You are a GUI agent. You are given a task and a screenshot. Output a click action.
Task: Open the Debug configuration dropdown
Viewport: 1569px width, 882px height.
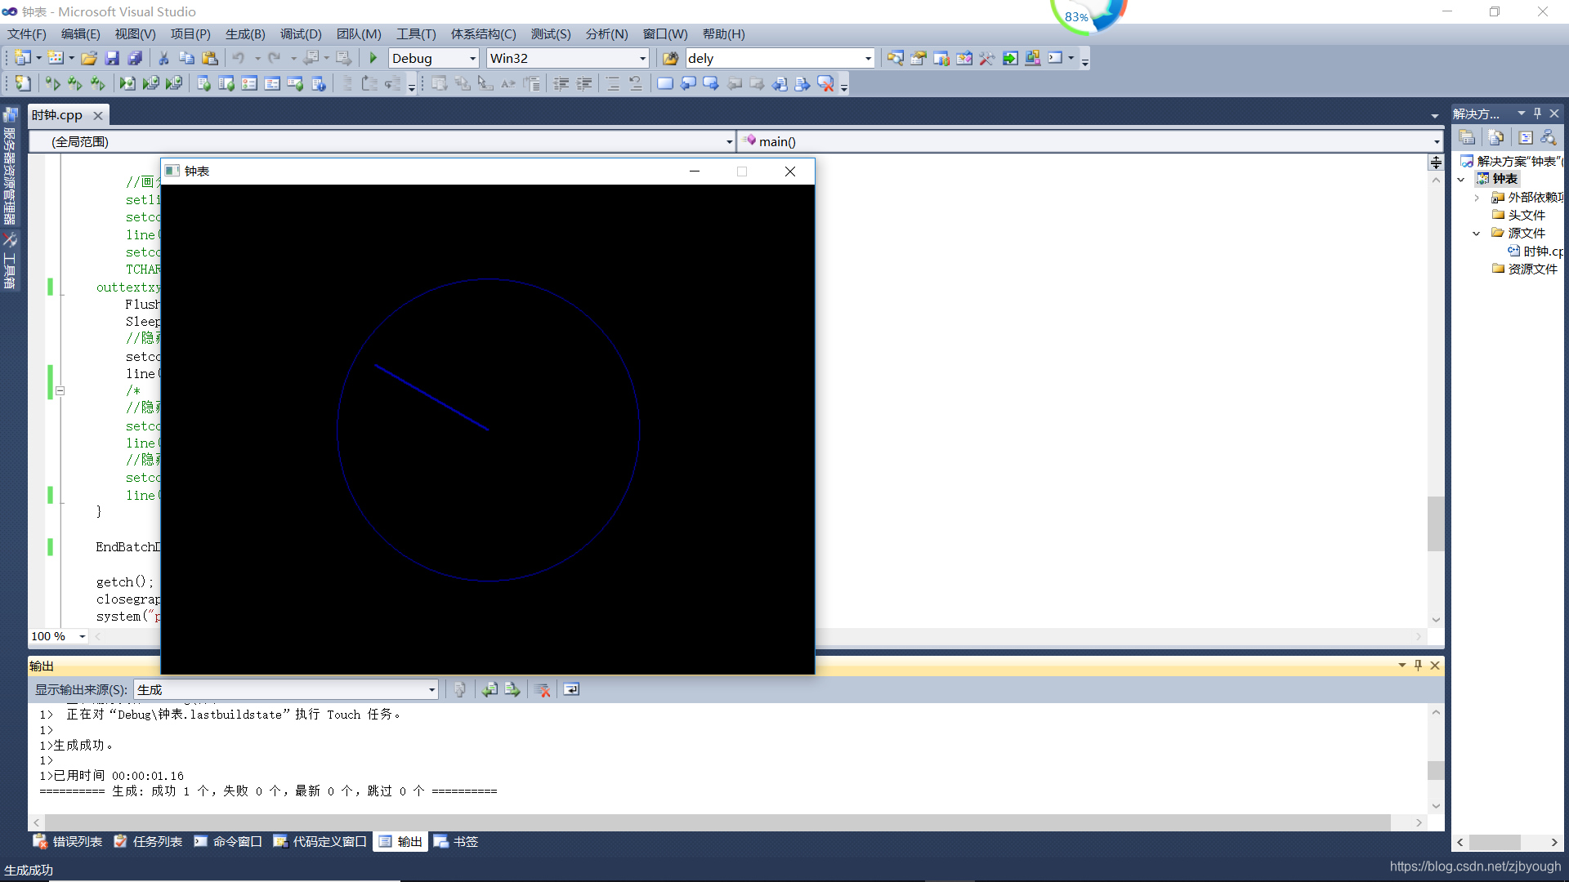click(x=472, y=59)
